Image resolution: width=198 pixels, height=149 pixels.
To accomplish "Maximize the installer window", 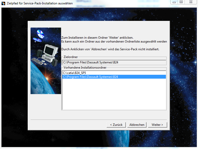I will (181, 2).
